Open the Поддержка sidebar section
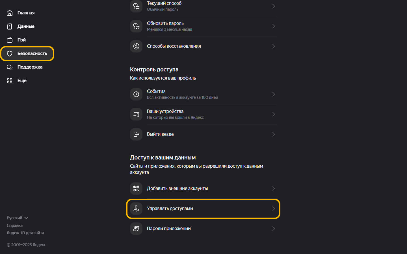This screenshot has width=407, height=254. [x=30, y=67]
